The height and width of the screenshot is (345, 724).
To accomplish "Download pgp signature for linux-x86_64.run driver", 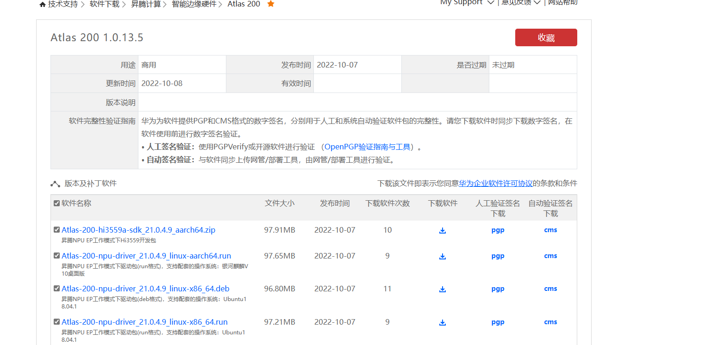I will [498, 322].
